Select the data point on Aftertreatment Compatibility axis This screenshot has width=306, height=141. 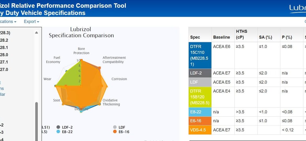coord(99,68)
